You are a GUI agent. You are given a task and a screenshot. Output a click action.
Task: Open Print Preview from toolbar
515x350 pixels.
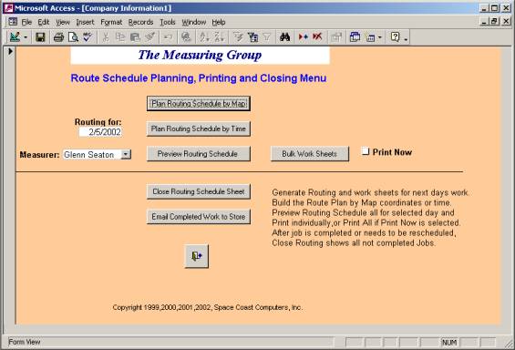[x=73, y=37]
